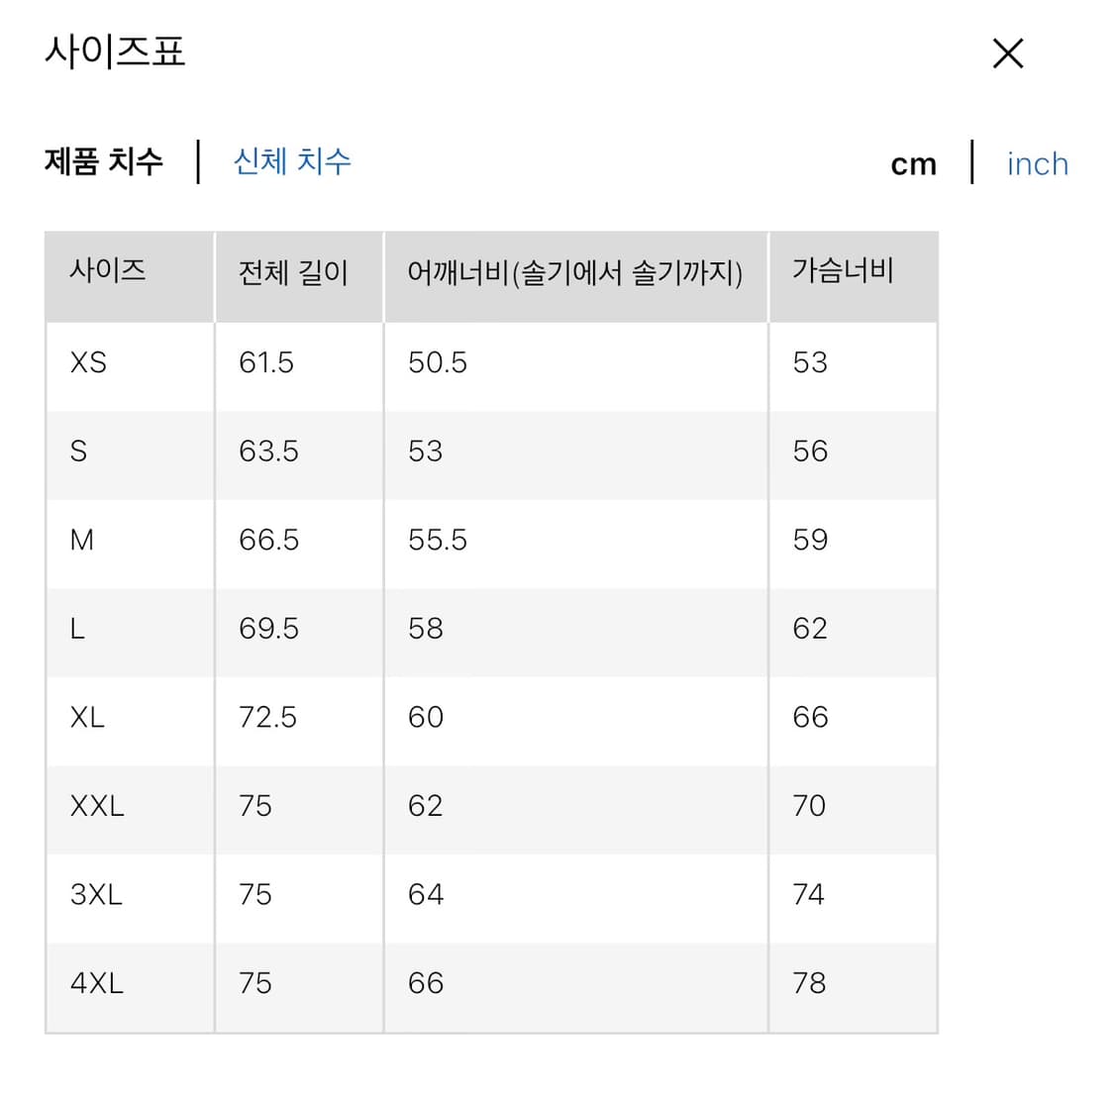Screen dimensions: 1114x1106
Task: Close the 사이즈표 popup
Action: coord(1007,53)
